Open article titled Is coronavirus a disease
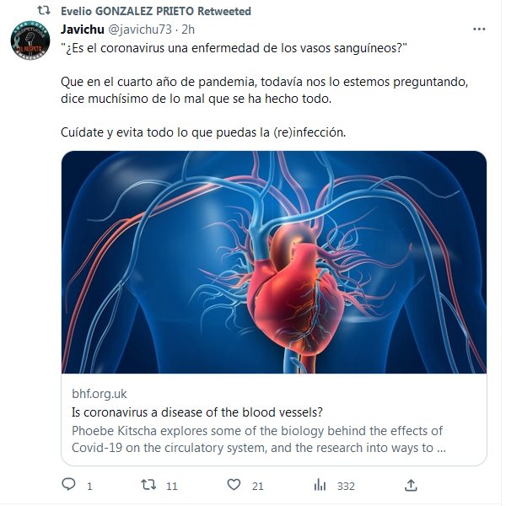 [x=198, y=412]
